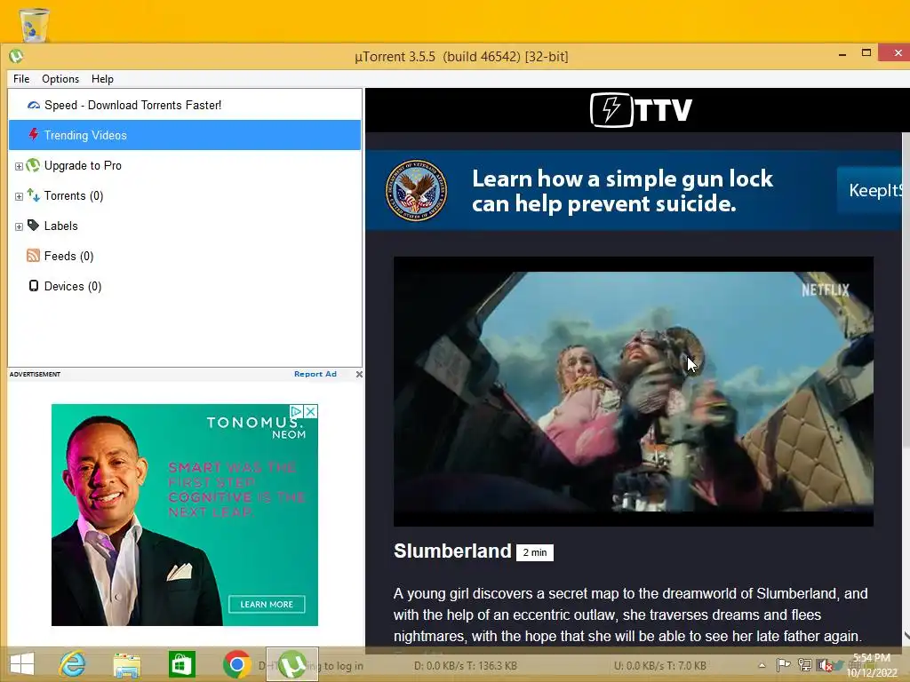Open the File menu
This screenshot has height=682, width=910.
click(21, 79)
